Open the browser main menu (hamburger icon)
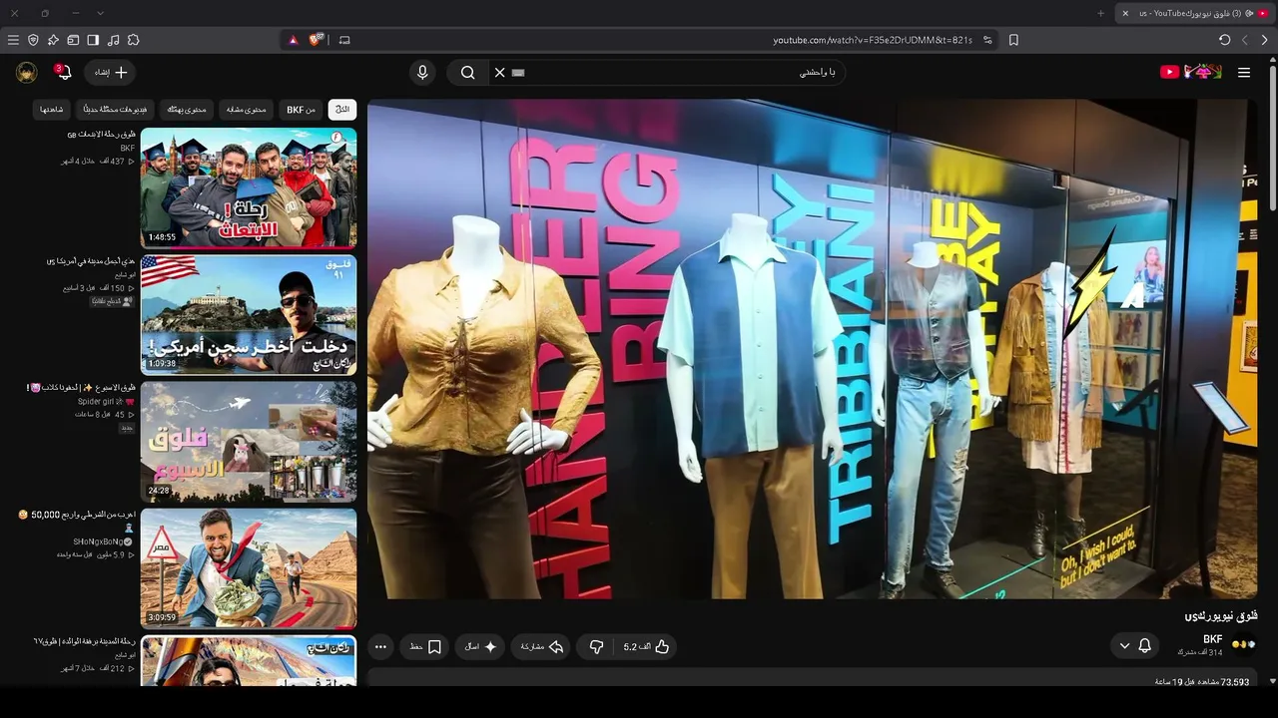 (13, 40)
